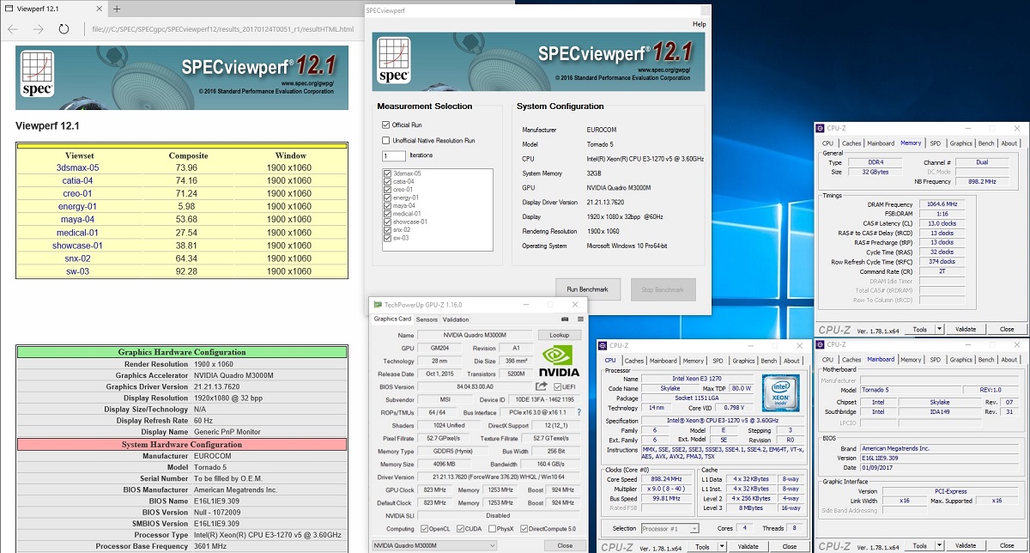Click the Lookup button in GPU-Z
Viewport: 1030px width, 553px height.
(559, 335)
